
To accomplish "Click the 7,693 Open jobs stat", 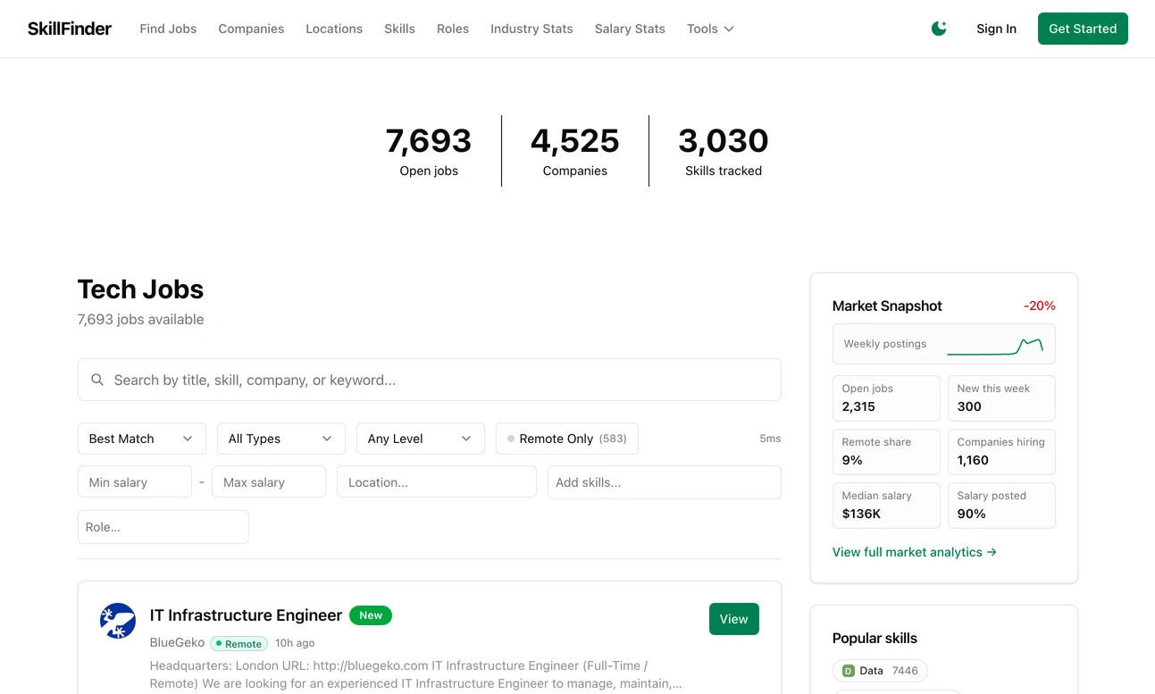I will (429, 151).
